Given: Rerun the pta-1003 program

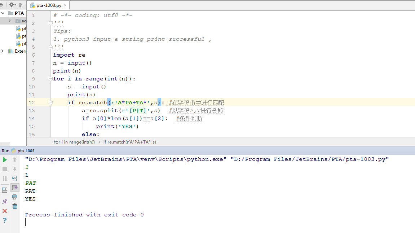Looking at the screenshot, I should click(5, 160).
